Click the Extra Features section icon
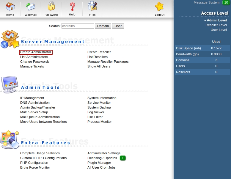231x179 pixels. coord(10,139)
